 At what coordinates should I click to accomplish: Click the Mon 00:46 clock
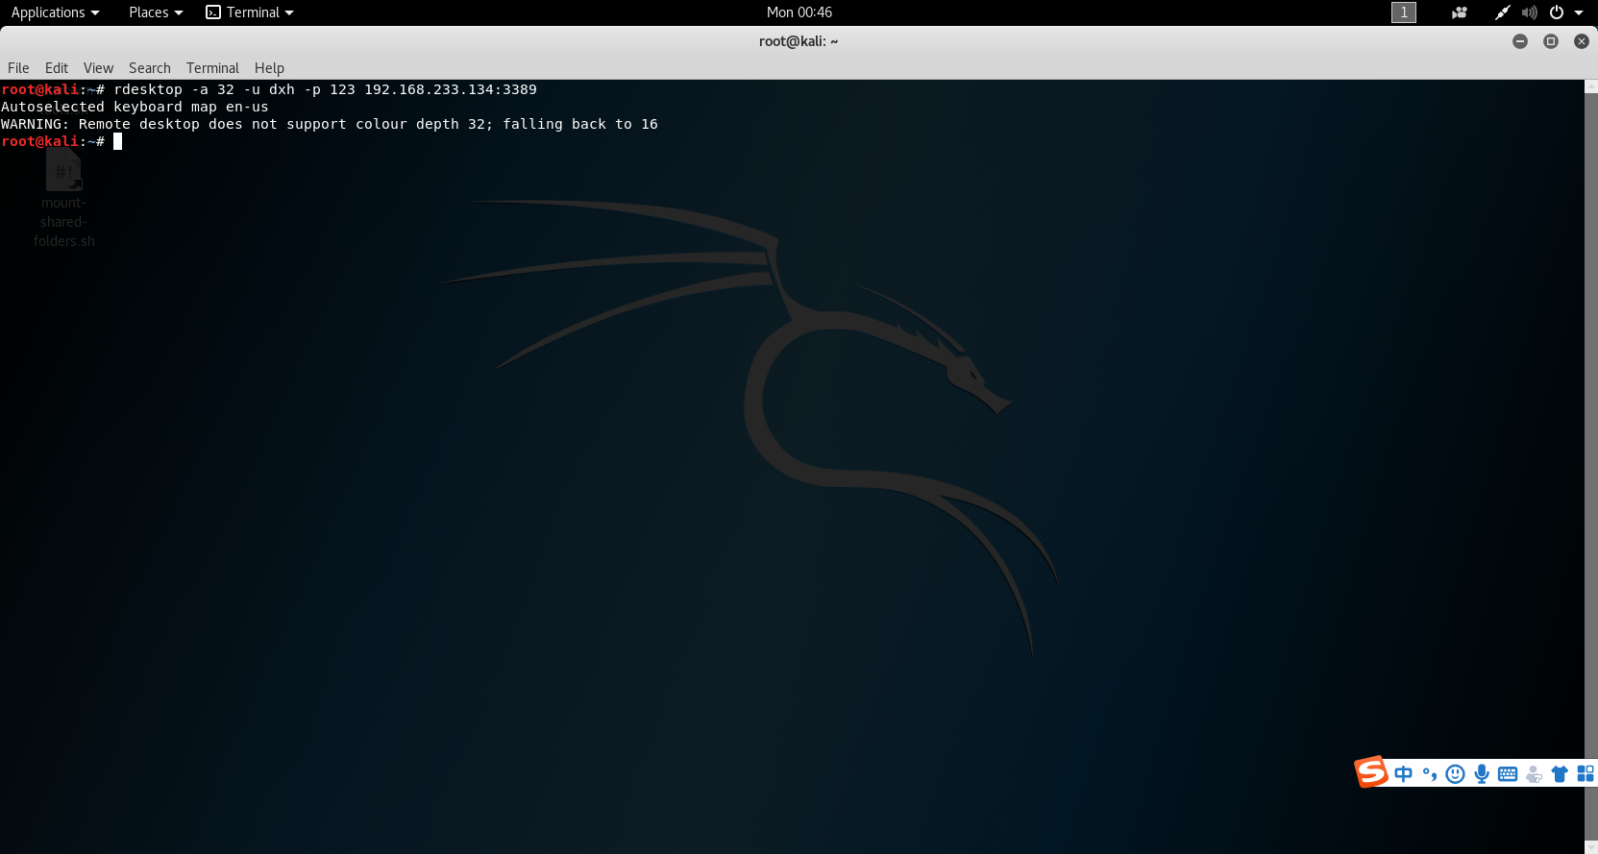[799, 12]
